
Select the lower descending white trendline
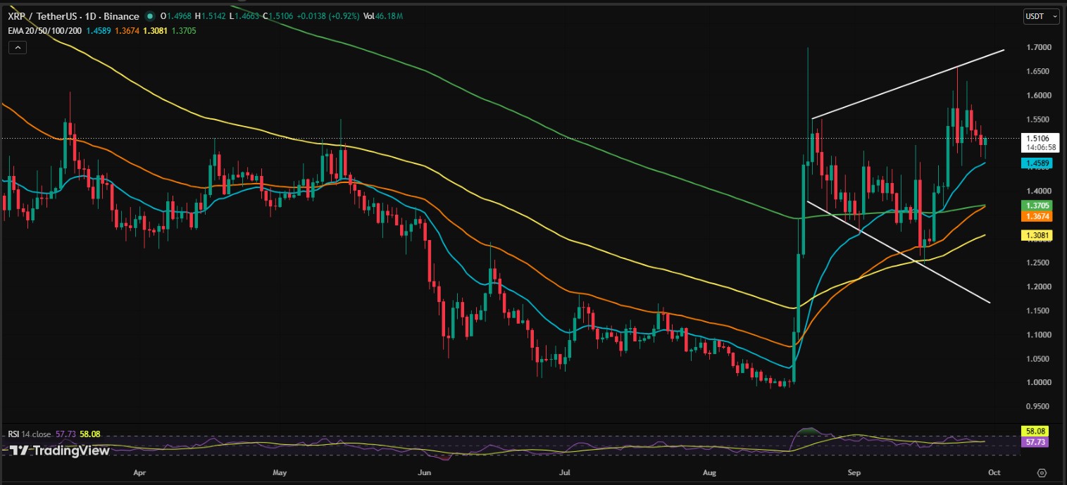(x=899, y=253)
